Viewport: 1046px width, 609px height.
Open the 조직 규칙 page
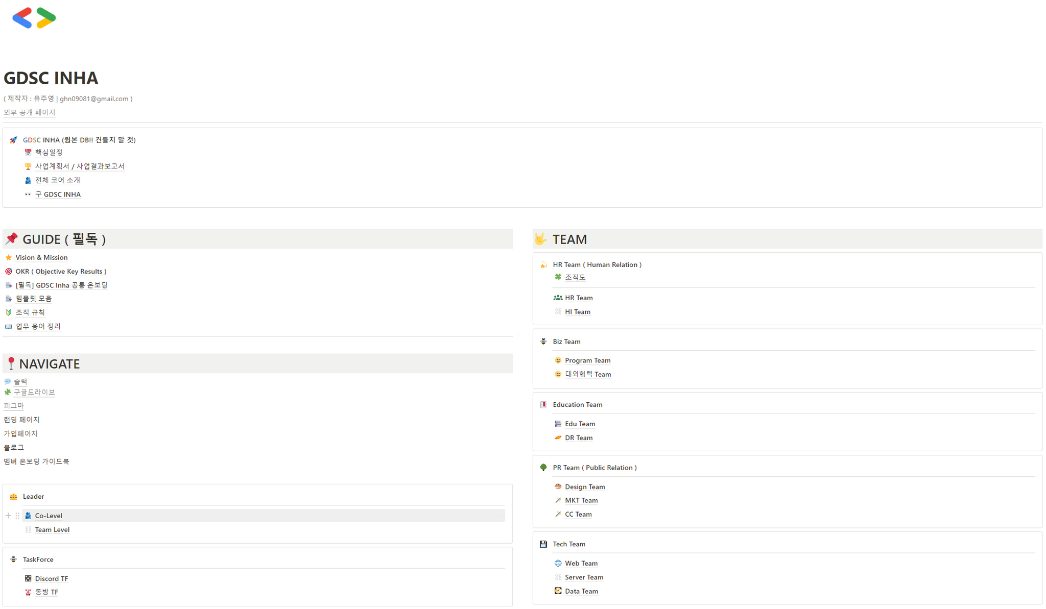point(30,312)
